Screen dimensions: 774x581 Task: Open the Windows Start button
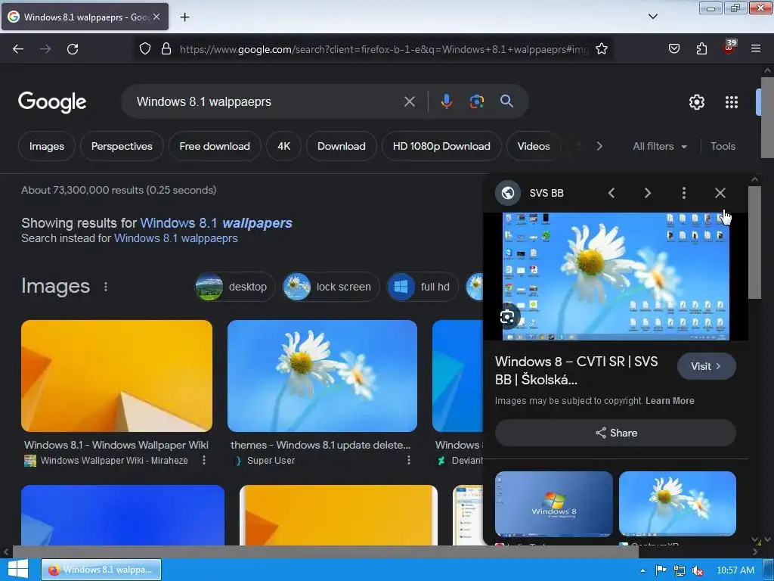18,570
